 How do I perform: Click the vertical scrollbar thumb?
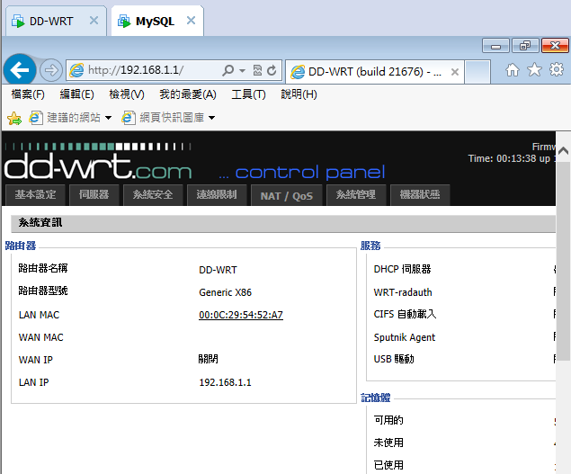tap(563, 259)
